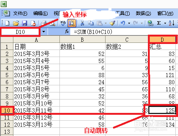Image resolution: width=178 pixels, height=136 pixels.
Task: Open the 工具(T) menu
Action: [123, 13]
